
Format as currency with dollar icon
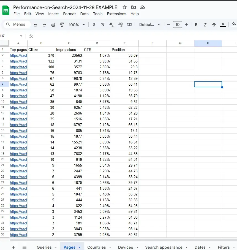[x=94, y=25]
